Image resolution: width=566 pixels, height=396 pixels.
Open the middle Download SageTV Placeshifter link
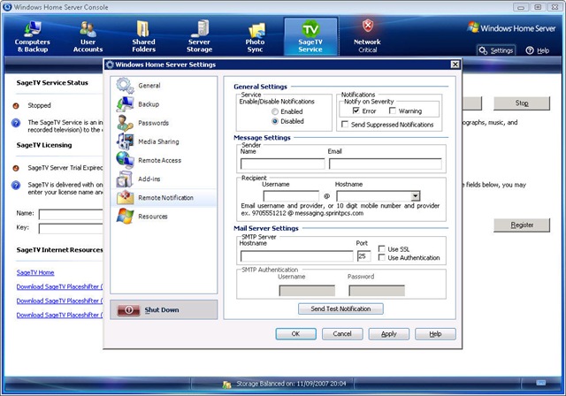(59, 301)
